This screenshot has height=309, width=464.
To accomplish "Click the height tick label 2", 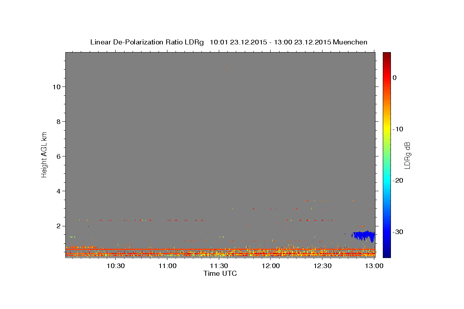I will (x=58, y=226).
